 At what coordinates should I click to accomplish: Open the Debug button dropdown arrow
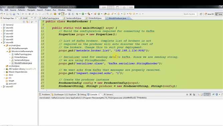80,14
